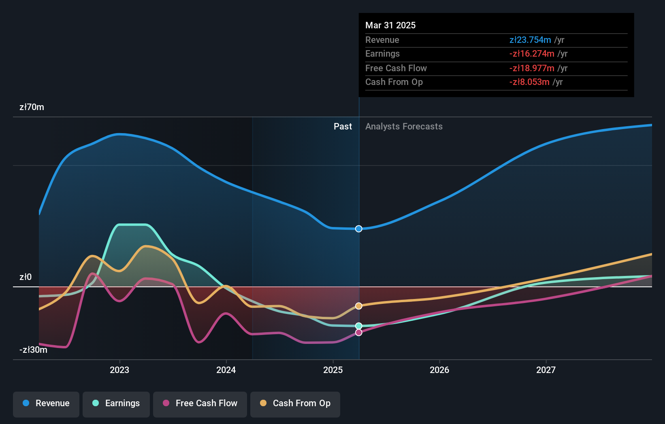The image size is (665, 424).
Task: Expand the Analysts Forecasts section
Action: (403, 126)
